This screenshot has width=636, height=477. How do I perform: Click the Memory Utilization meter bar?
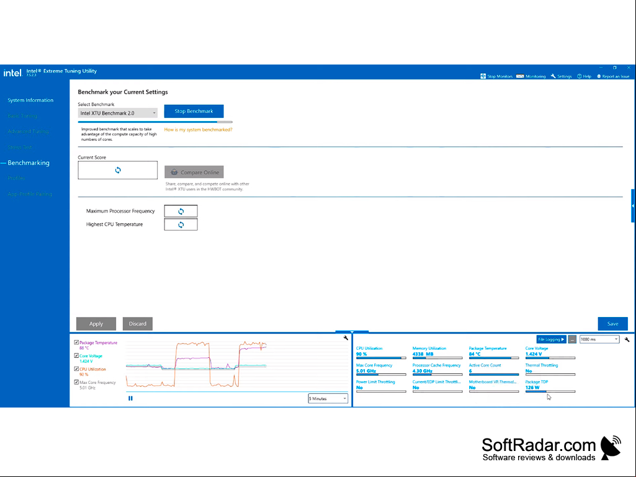point(437,358)
